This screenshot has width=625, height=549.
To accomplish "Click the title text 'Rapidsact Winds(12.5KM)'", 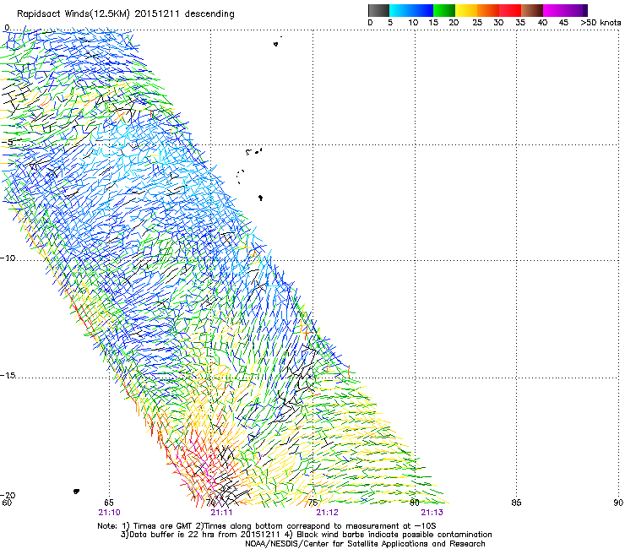I will (x=73, y=14).
